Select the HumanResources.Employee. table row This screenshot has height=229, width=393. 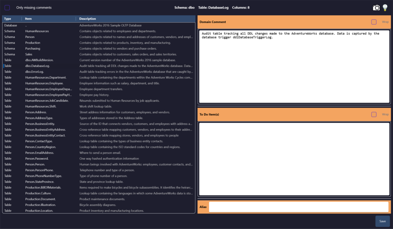point(99,83)
